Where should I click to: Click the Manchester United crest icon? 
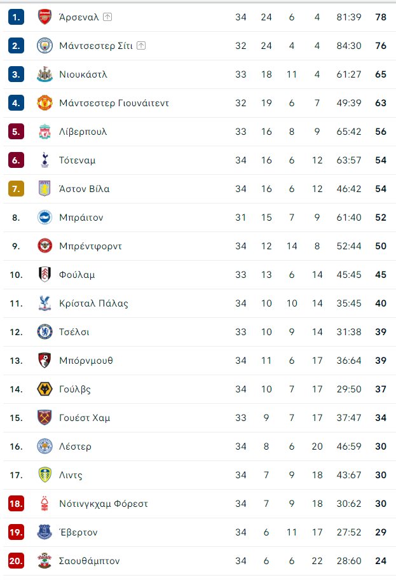(44, 103)
